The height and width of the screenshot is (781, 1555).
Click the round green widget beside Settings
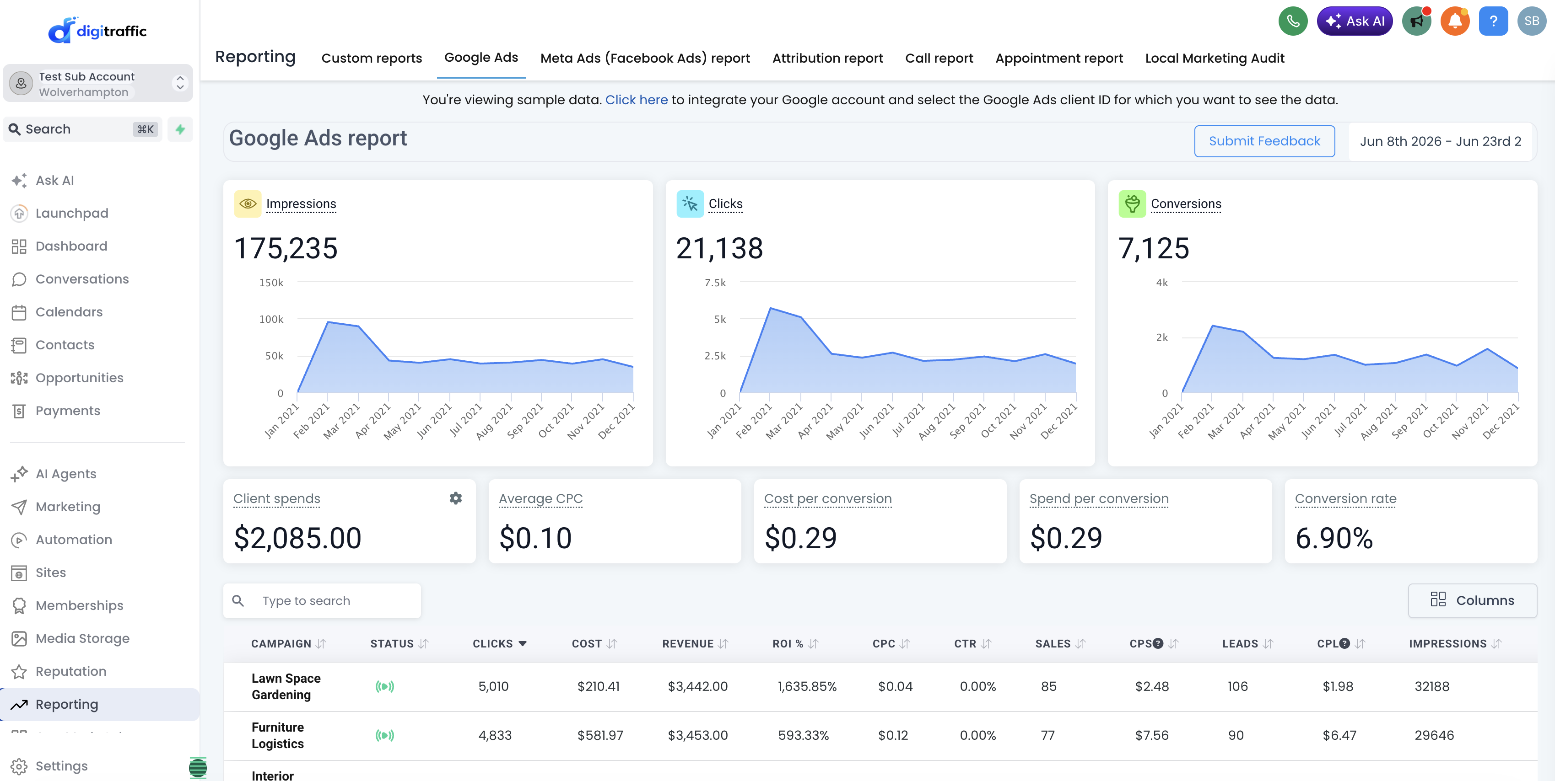click(x=197, y=767)
